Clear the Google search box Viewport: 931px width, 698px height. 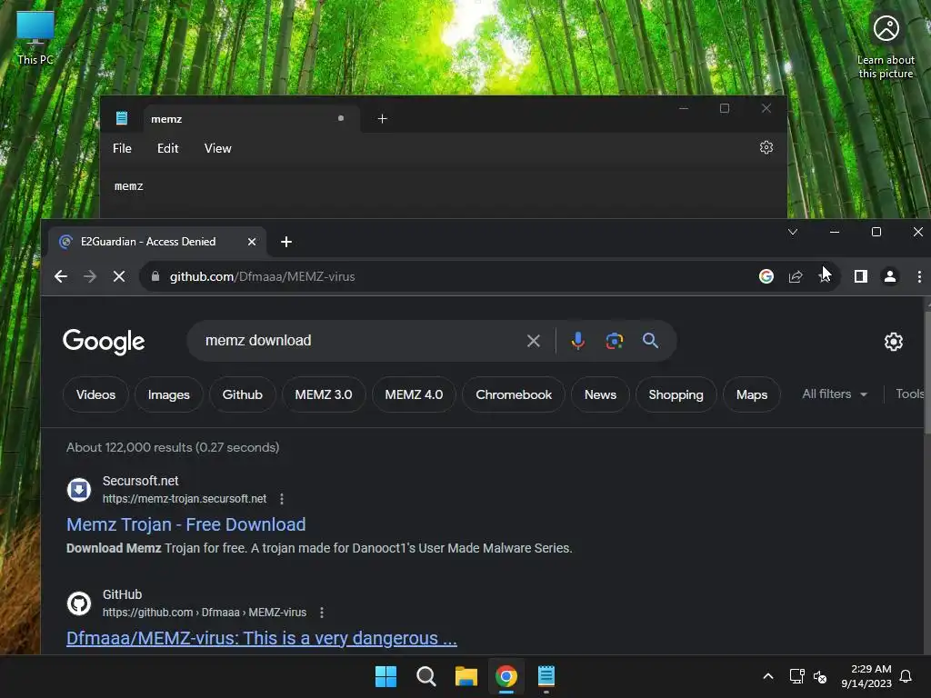click(x=533, y=341)
